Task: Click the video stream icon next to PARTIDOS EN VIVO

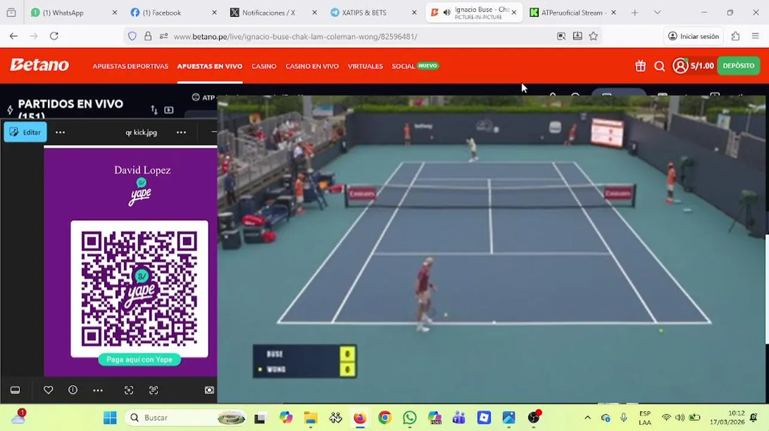Action: click(169, 110)
